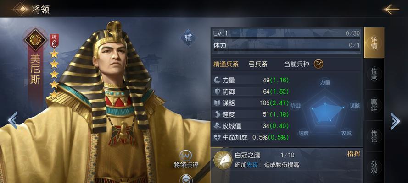Go to the next general arrow

pos(395,121)
